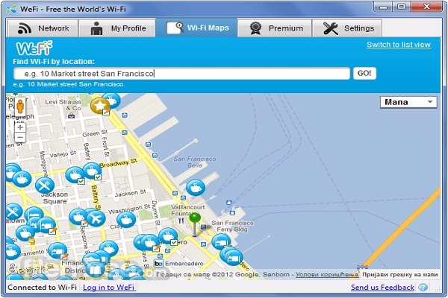
Task: Click the WeFi title bar app icon
Action: (12, 9)
